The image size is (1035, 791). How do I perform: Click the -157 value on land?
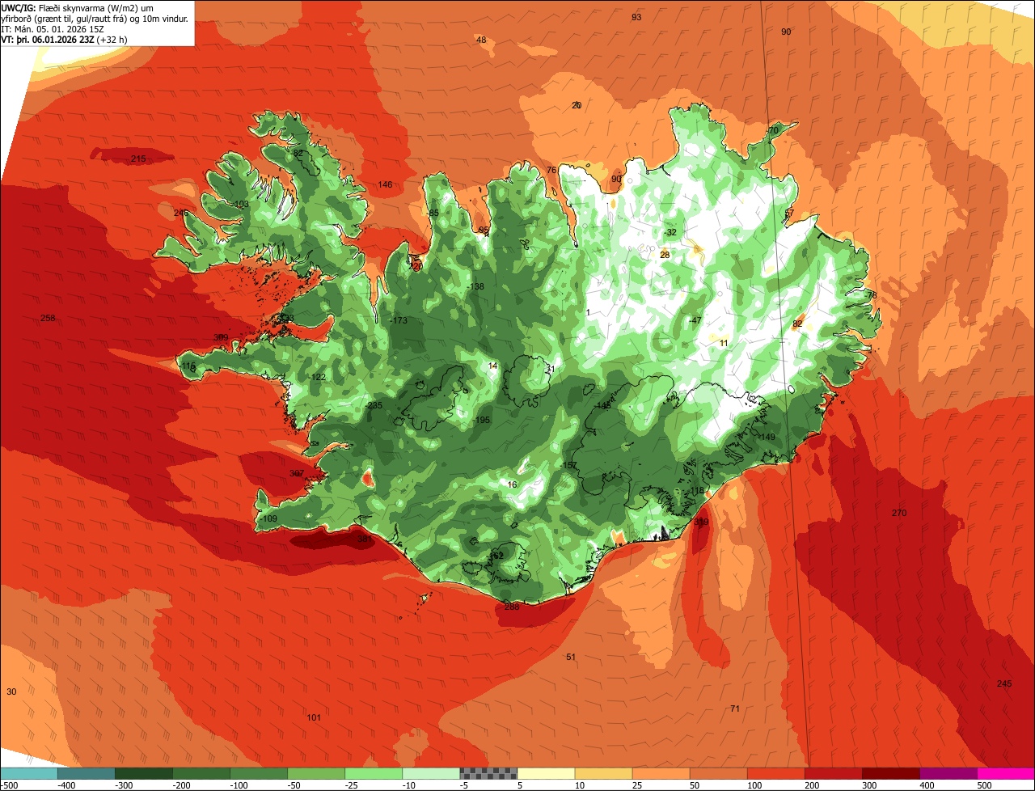click(x=568, y=465)
